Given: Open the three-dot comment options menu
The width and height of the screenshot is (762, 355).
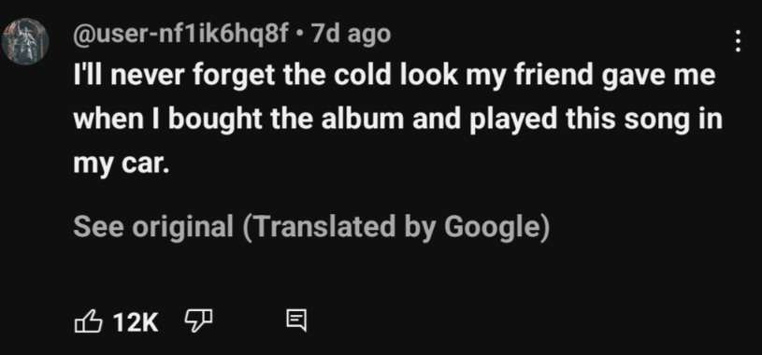Looking at the screenshot, I should [x=738, y=41].
